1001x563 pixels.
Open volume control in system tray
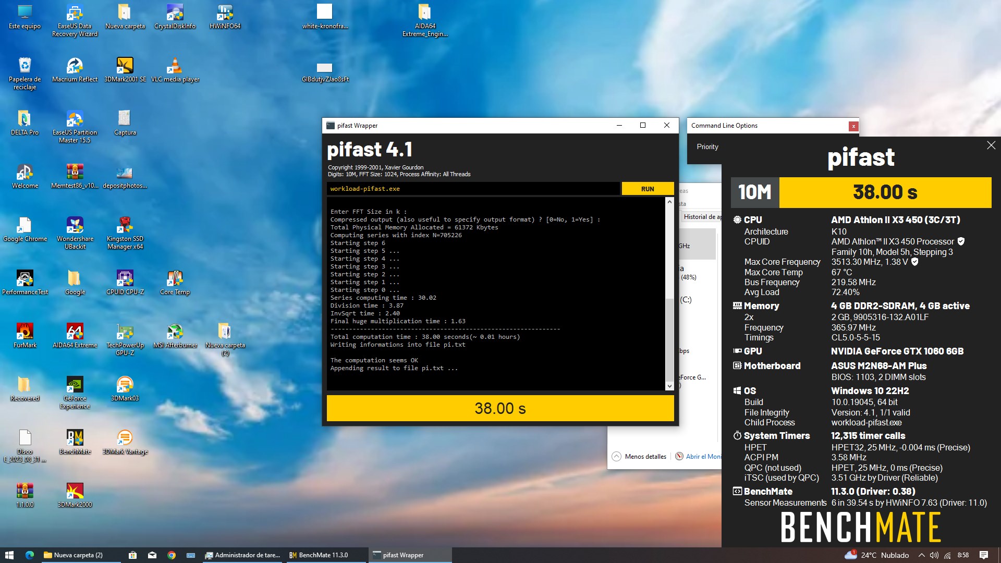[934, 555]
